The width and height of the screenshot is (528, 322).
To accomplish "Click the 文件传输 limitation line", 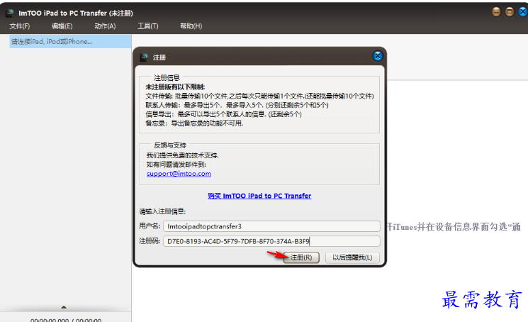I will coord(259,96).
